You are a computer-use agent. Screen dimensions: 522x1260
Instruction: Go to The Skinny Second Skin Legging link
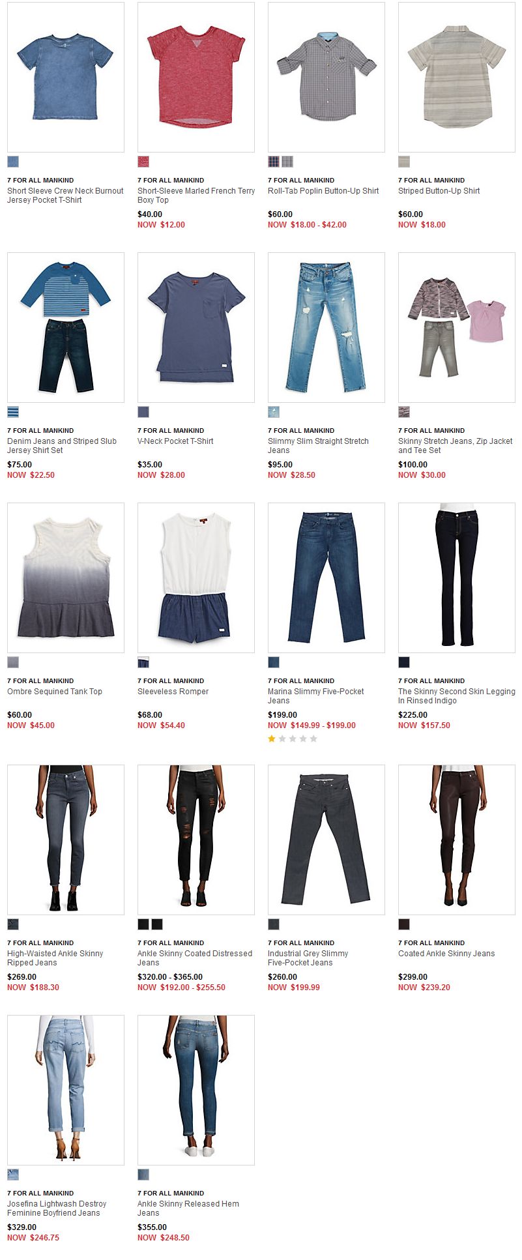[457, 696]
